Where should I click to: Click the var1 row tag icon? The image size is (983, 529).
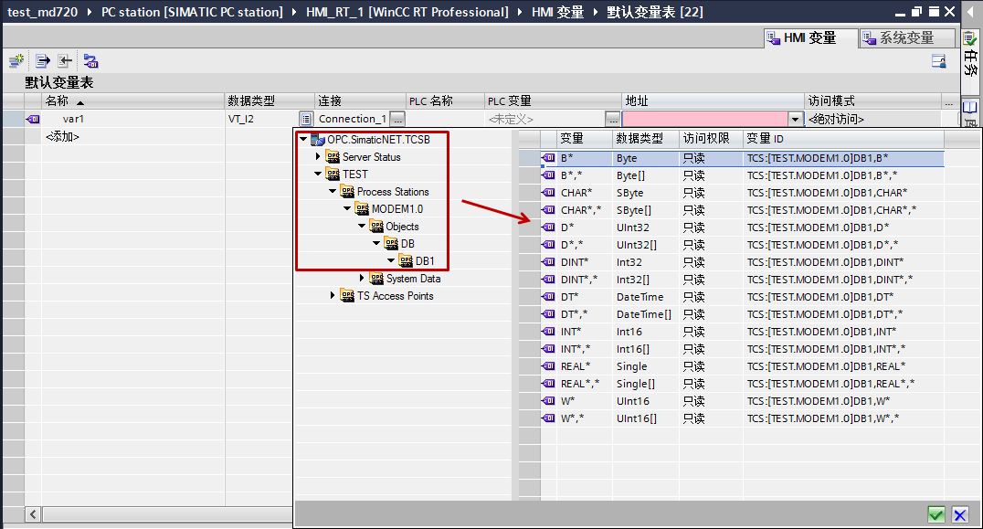coord(33,119)
